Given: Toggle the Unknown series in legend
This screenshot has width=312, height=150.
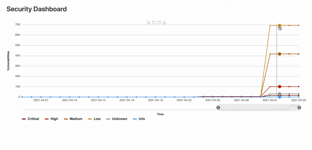Looking at the screenshot, I should point(117,119).
